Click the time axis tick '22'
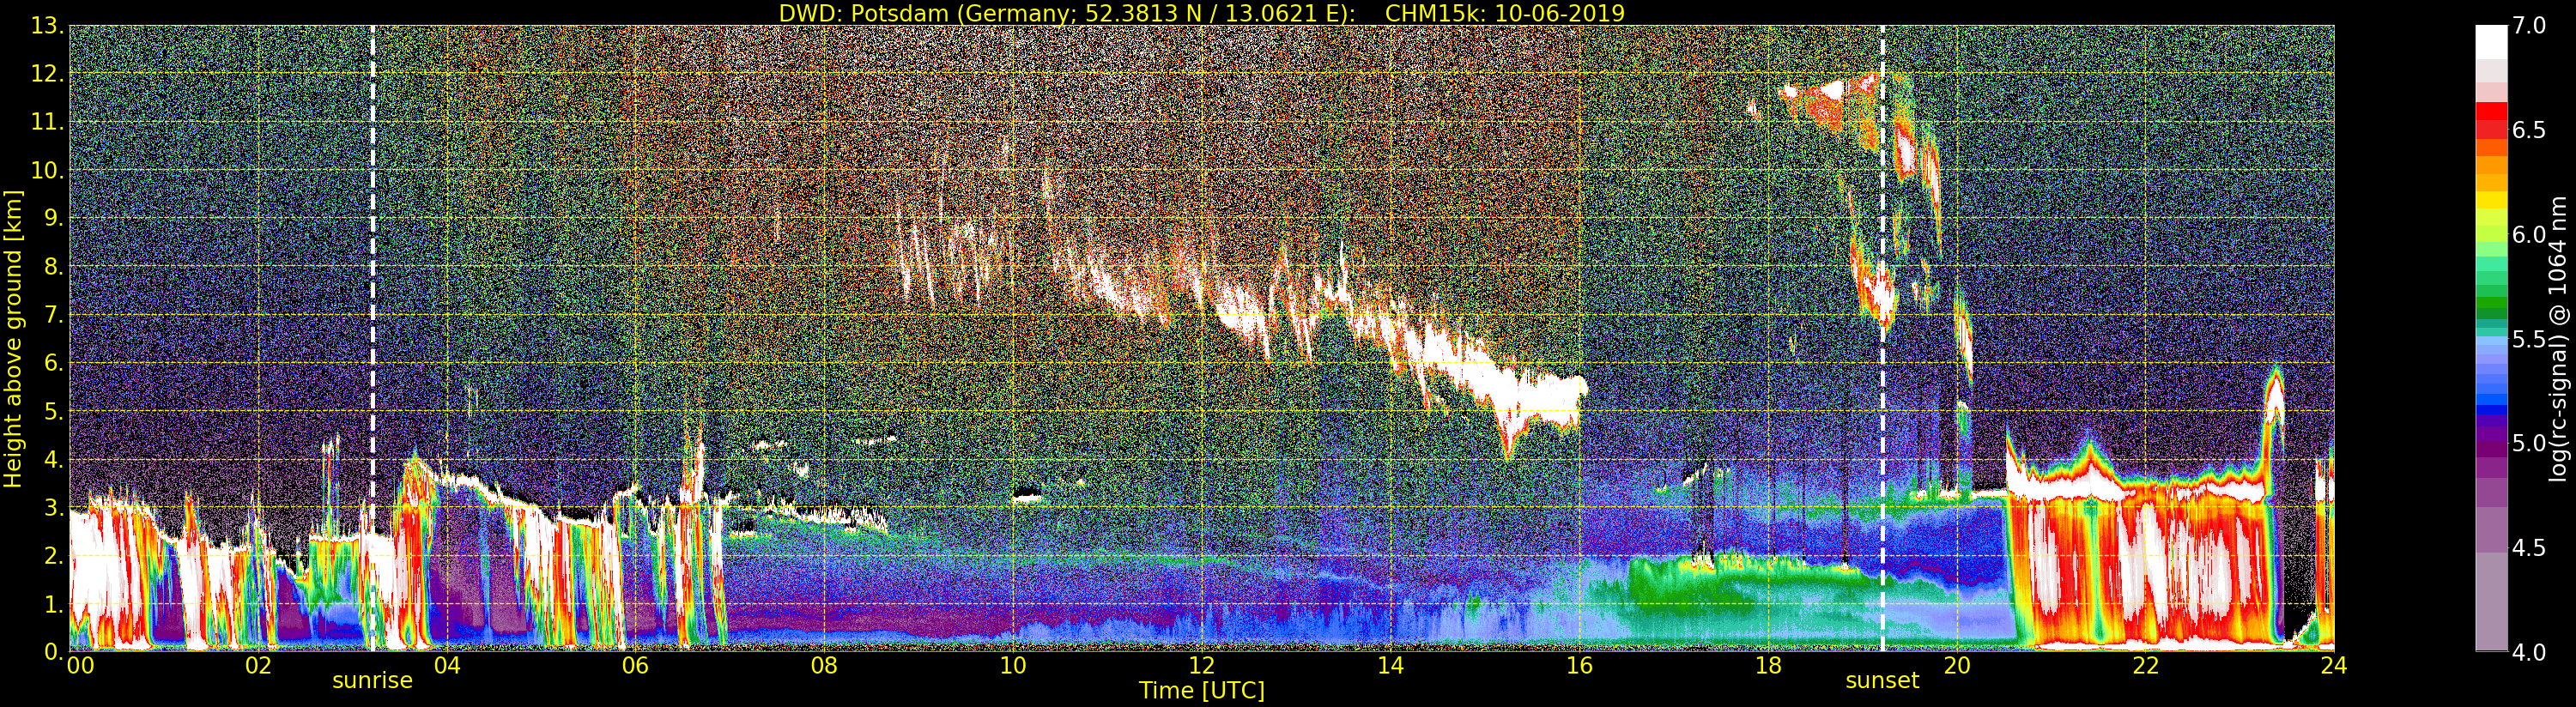This screenshot has height=707, width=2576. (2146, 666)
